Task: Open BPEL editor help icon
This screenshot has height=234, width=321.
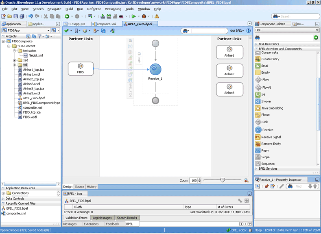Action: pyautogui.click(x=248, y=31)
